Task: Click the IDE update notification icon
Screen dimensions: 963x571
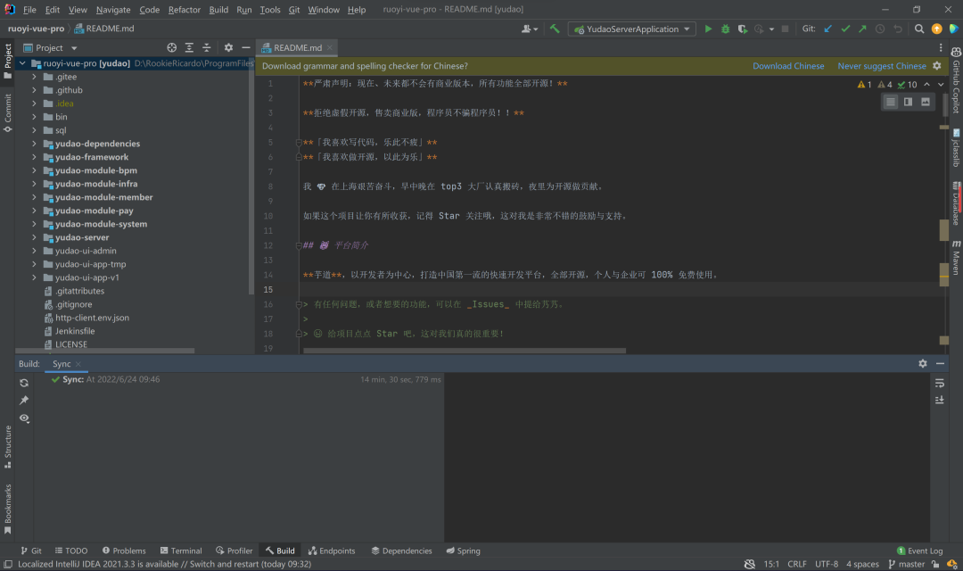Action: click(936, 29)
